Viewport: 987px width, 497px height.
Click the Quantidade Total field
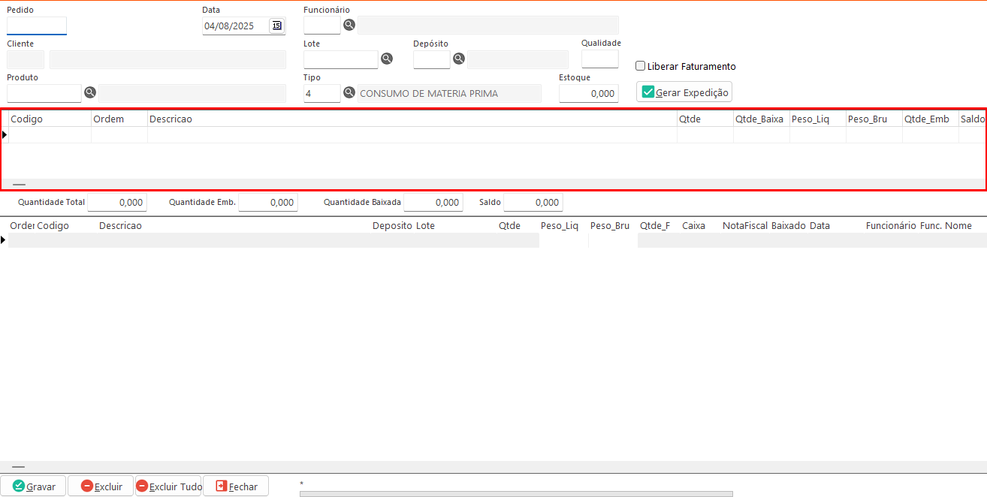pos(117,203)
